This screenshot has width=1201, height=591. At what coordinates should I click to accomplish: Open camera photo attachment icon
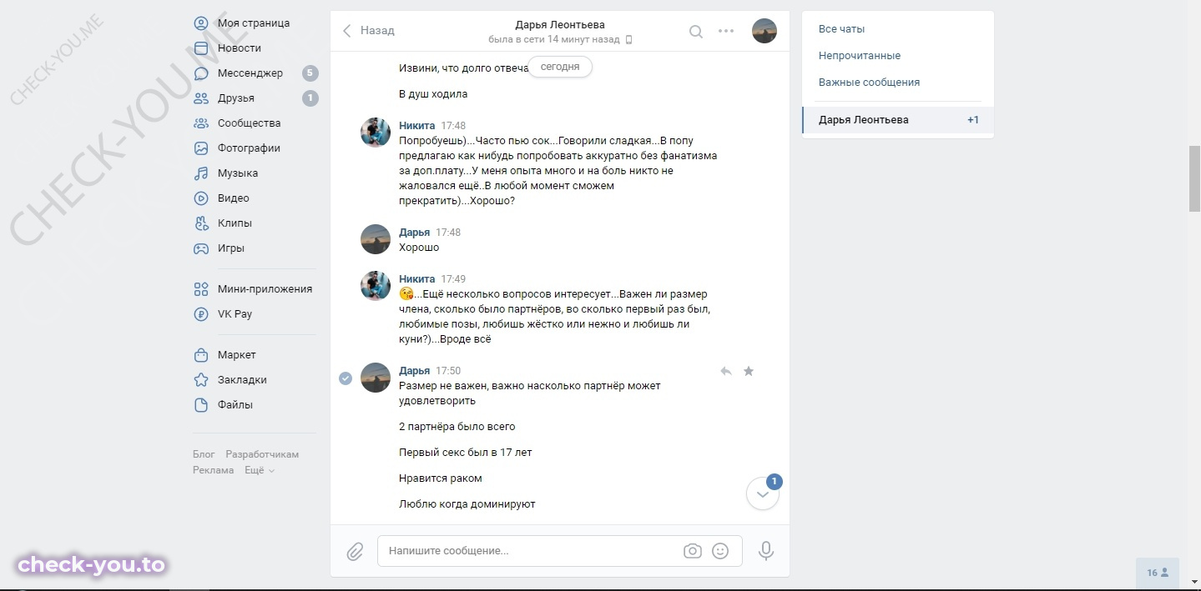click(x=692, y=551)
